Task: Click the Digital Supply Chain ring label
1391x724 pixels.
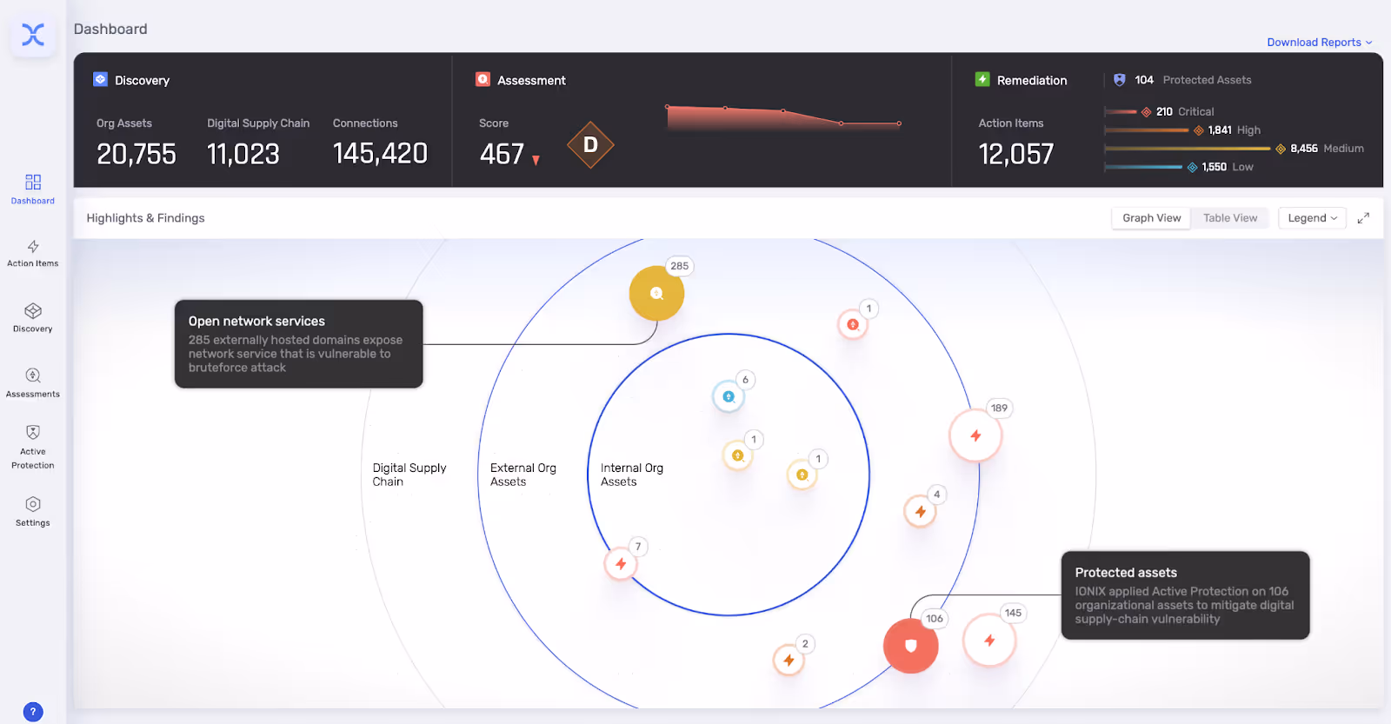Action: (409, 475)
